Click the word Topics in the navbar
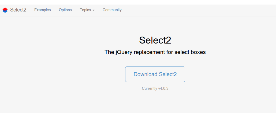 pyautogui.click(x=85, y=10)
